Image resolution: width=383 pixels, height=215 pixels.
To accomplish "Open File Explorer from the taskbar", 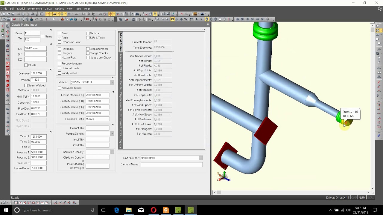I will coord(129,210).
